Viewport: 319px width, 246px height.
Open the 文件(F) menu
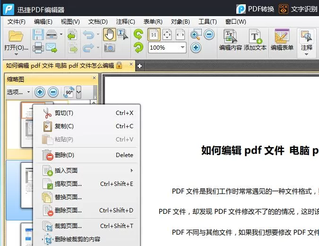coord(16,22)
